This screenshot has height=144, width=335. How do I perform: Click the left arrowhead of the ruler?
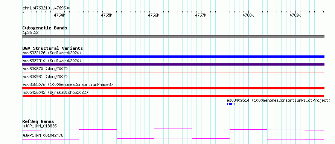coord(23,12)
